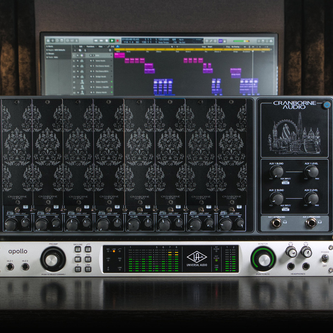This screenshot has height=333, width=333.
Task: Stop the transport in Logic's control bar
Action: click(107, 41)
